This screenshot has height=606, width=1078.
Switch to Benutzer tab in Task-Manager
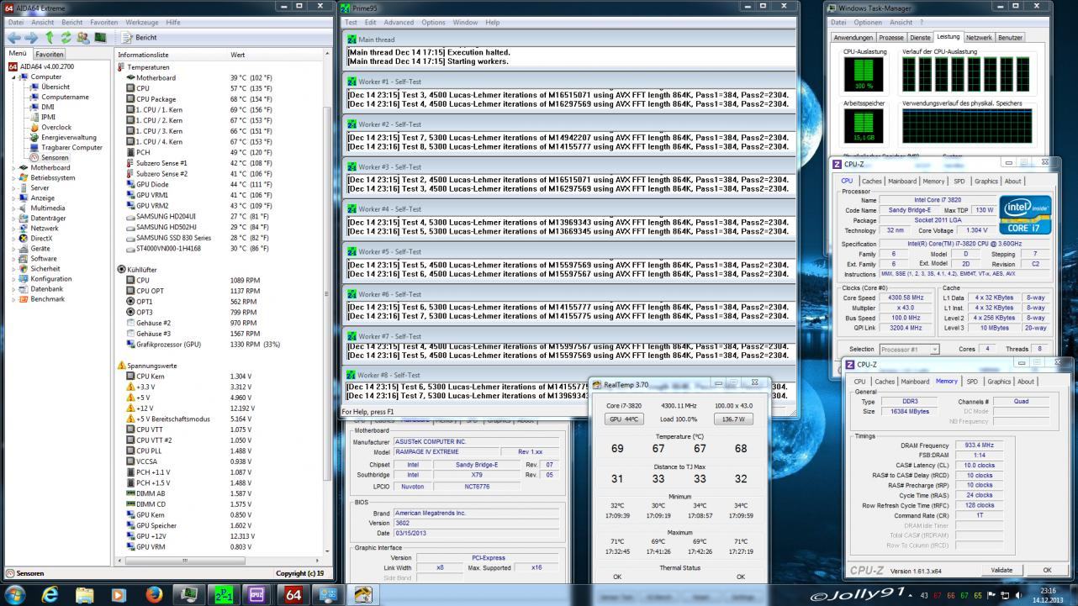point(1010,38)
